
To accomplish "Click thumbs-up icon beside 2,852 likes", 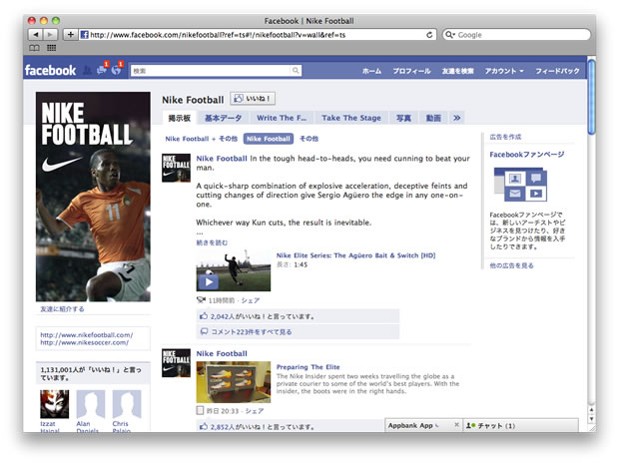I will pyautogui.click(x=204, y=426).
